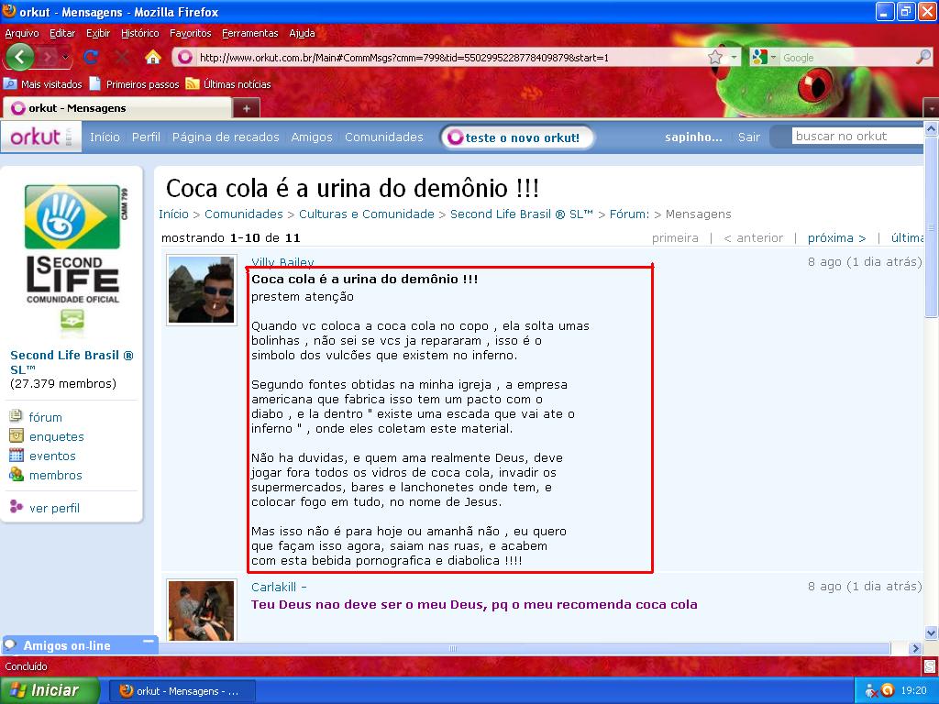Bookmark this page with the star icon
This screenshot has width=939, height=704.
point(715,58)
